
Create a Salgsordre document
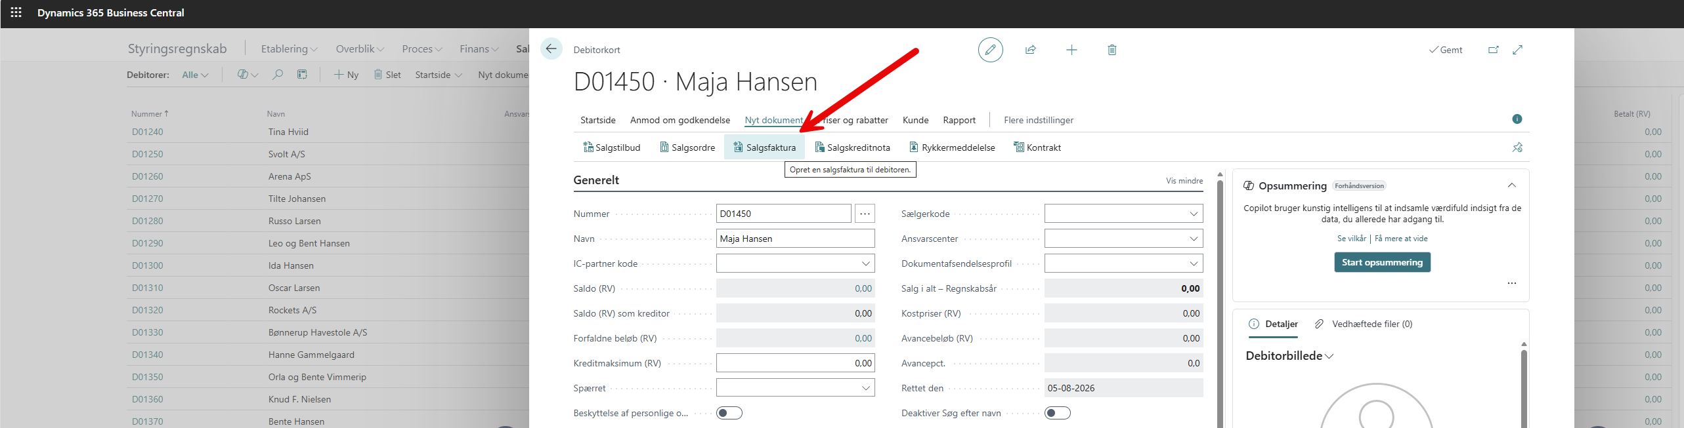687,147
